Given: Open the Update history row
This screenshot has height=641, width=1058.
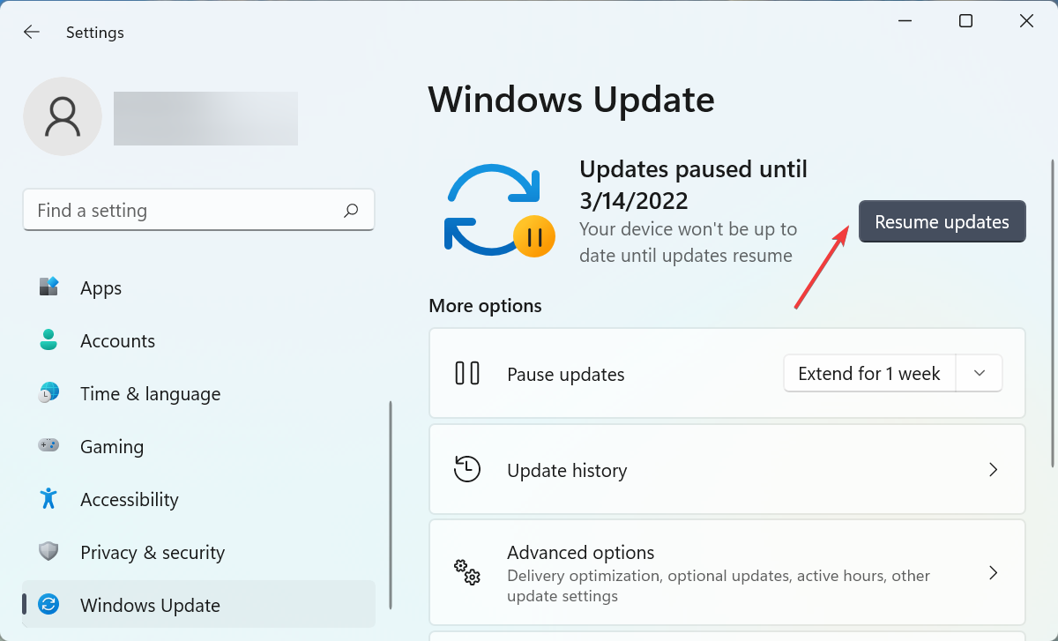Looking at the screenshot, I should coord(727,469).
